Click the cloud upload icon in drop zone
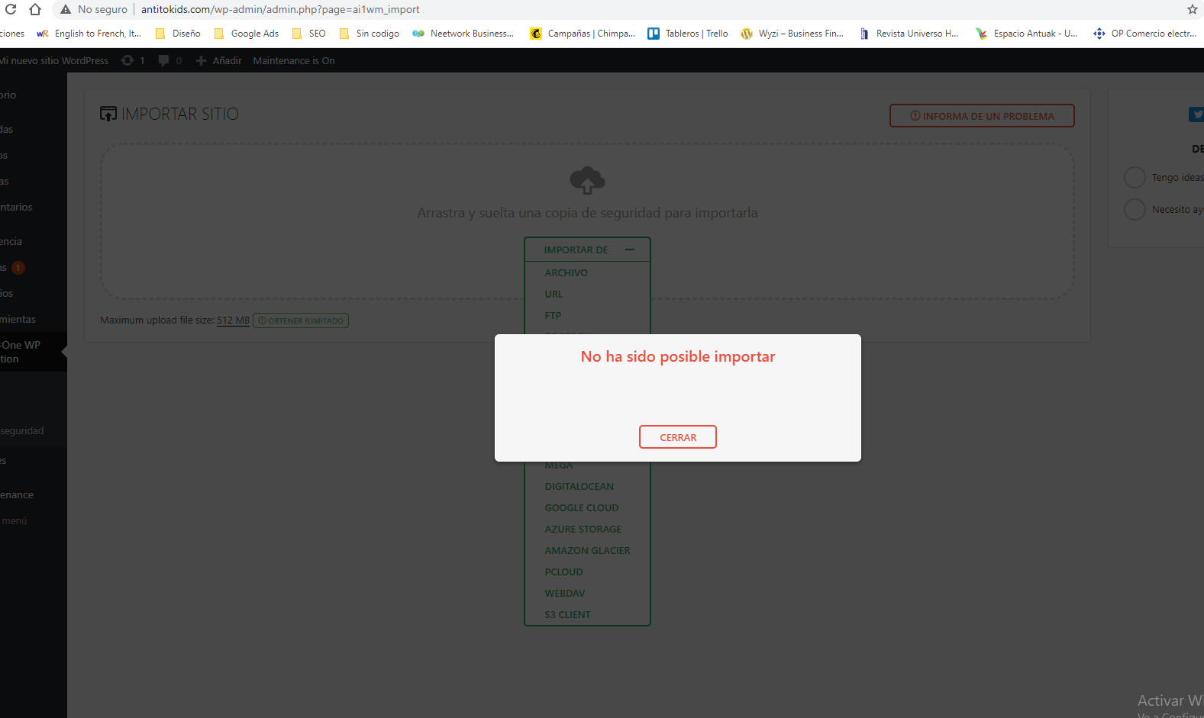Image resolution: width=1204 pixels, height=718 pixels. coord(587,180)
